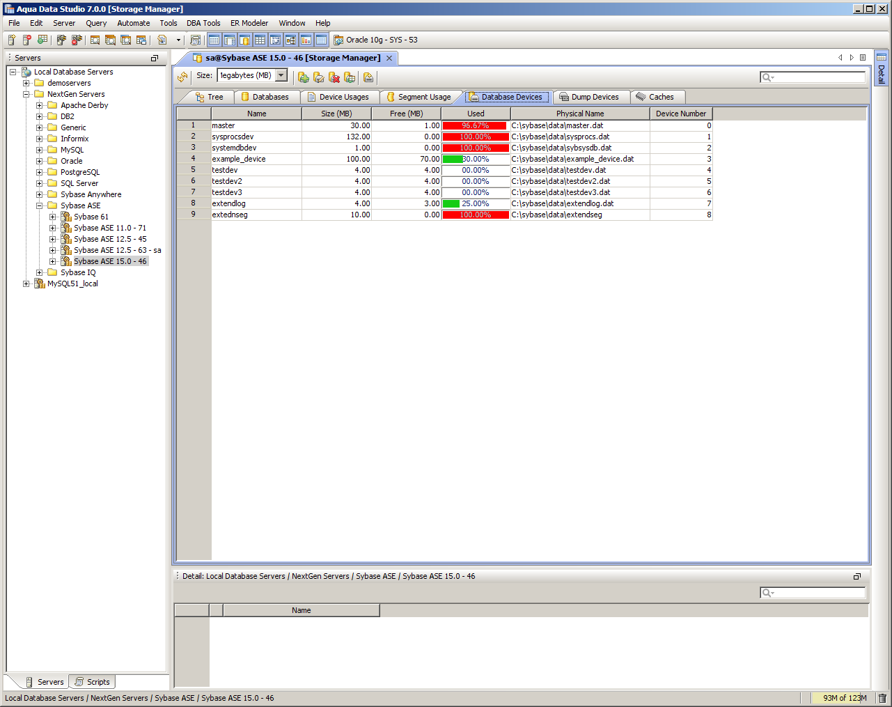The image size is (892, 707).
Task: Open the DBA Tools menu
Action: (203, 23)
